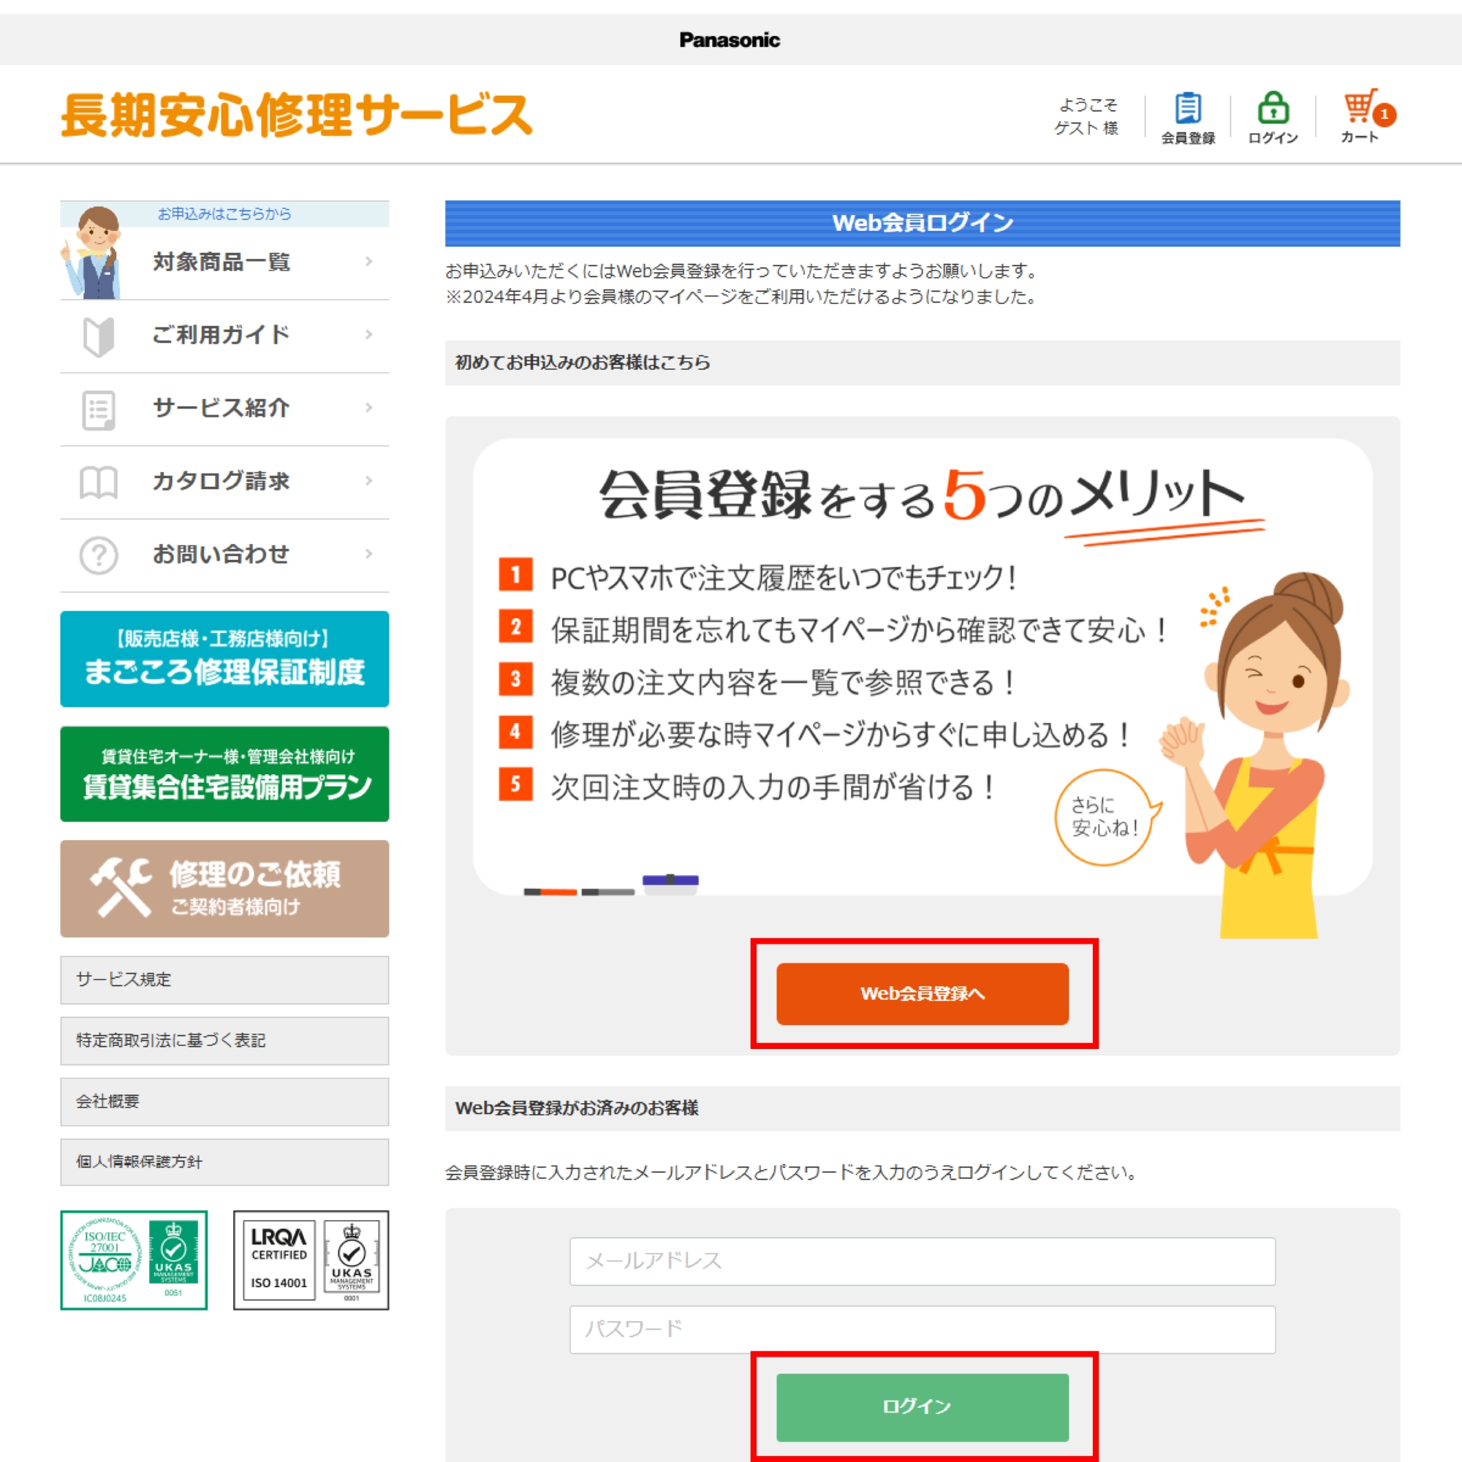Click the document list icon for サービス紹介

(99, 409)
